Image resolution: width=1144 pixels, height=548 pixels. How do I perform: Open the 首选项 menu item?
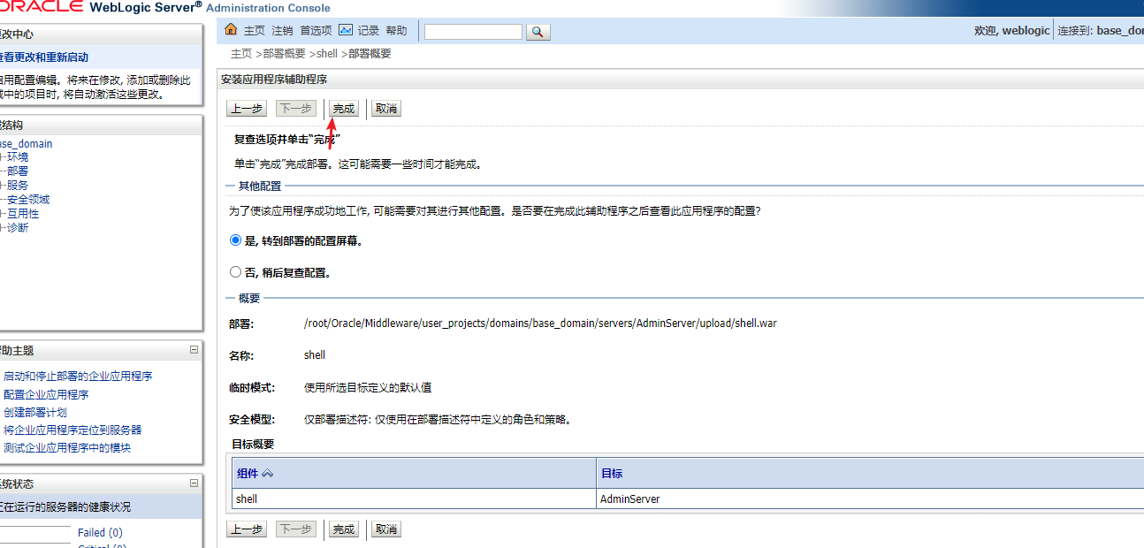pos(317,31)
